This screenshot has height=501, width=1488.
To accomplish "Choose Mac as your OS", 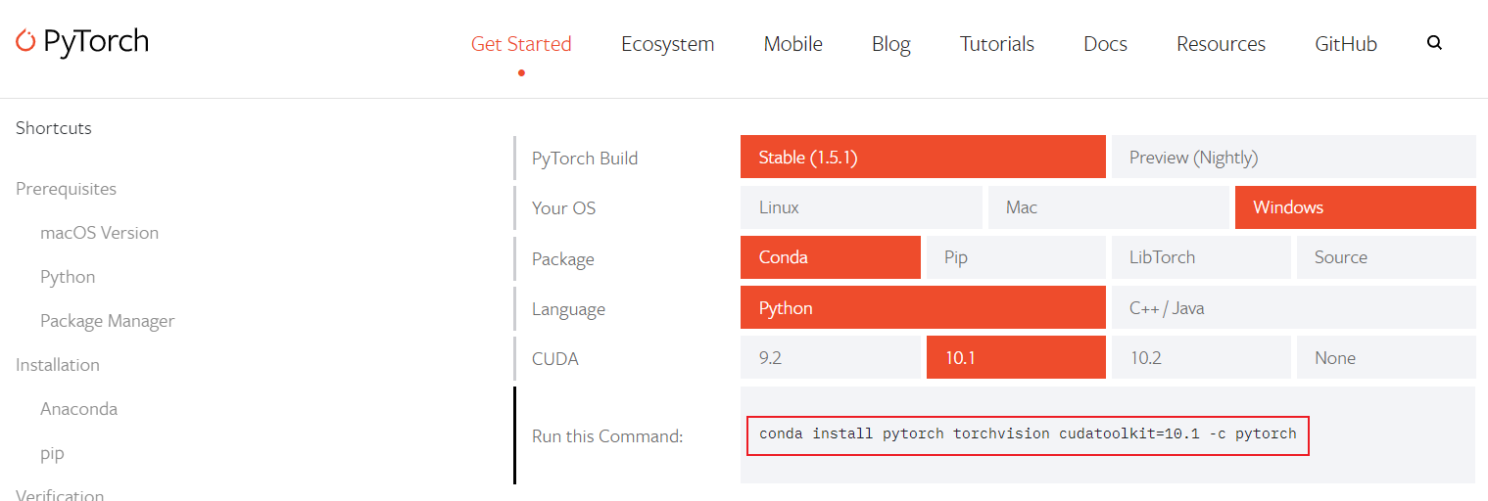I will click(x=1108, y=207).
